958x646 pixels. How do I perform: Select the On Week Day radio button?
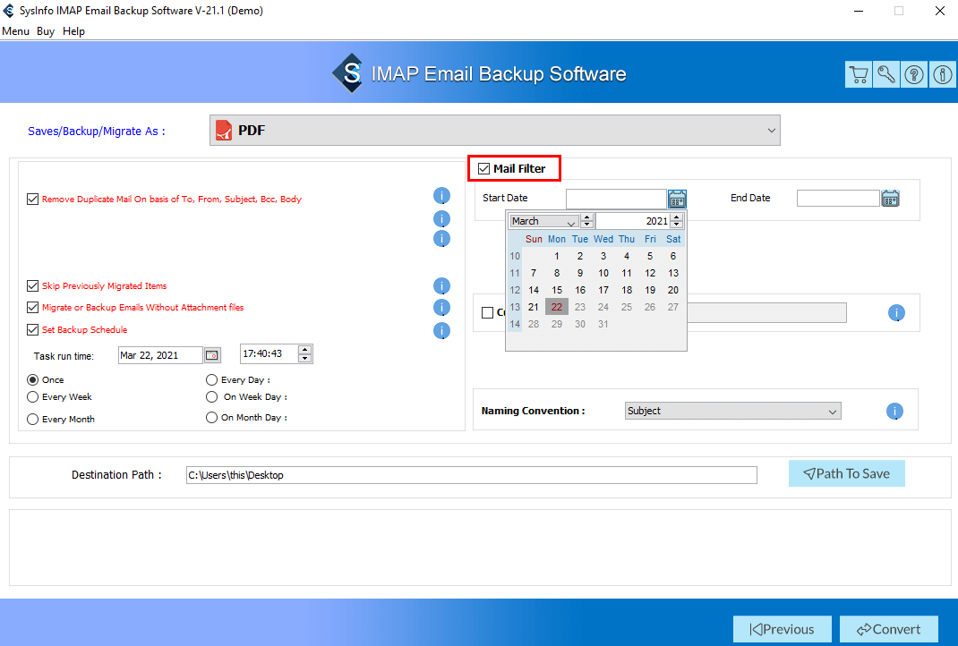(212, 397)
